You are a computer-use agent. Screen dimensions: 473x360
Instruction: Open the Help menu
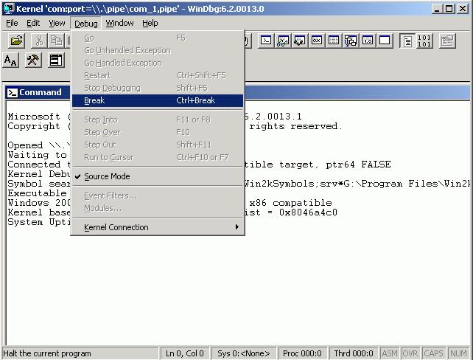pyautogui.click(x=150, y=24)
